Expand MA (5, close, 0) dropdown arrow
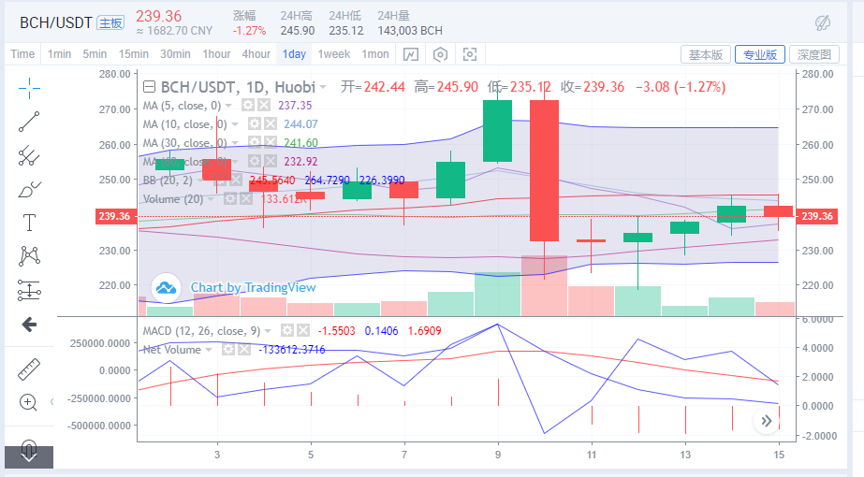Screen dimensions: 864x477 pos(228,105)
